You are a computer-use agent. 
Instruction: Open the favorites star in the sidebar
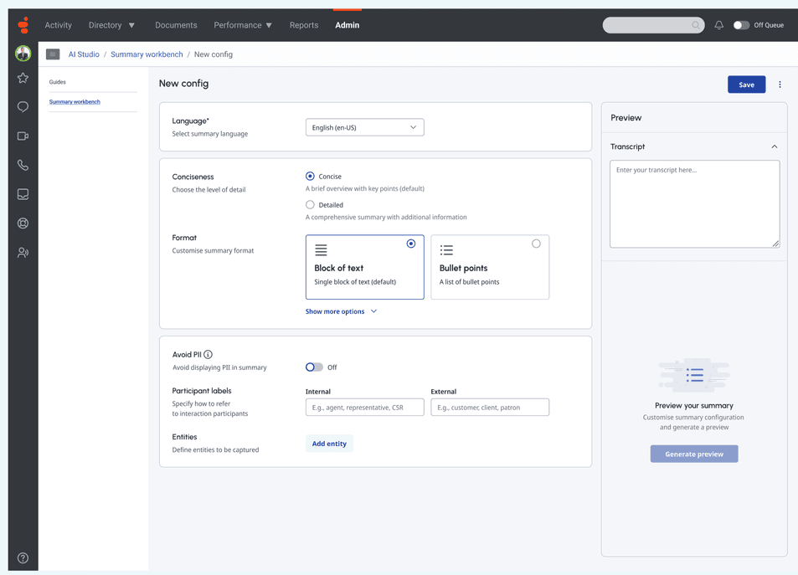(23, 78)
